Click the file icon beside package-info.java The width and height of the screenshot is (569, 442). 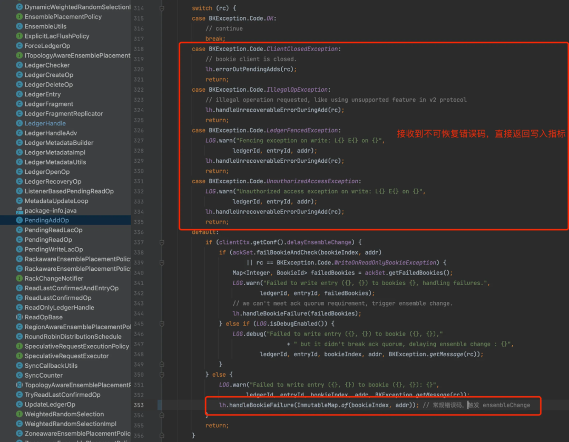point(19,211)
